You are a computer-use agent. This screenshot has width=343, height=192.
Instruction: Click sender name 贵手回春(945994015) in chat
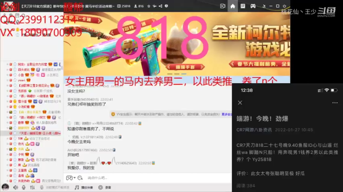(x=83, y=99)
